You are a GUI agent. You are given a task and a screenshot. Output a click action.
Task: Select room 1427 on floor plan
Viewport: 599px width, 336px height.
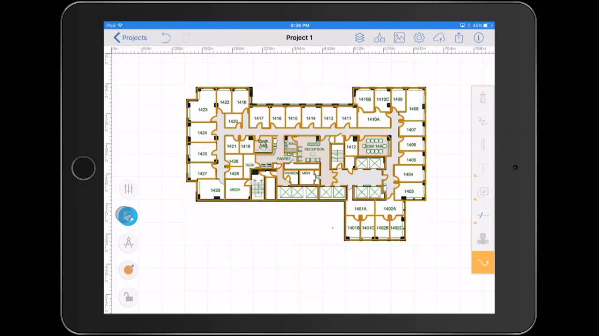202,174
